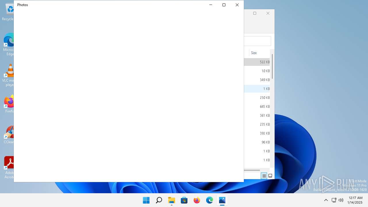Viewport: 368px width, 207px height.
Task: Open Firefox from the taskbar
Action: [x=197, y=200]
